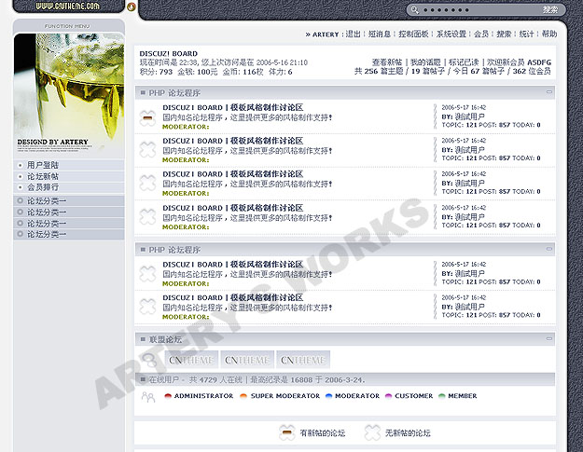Click the red Administrator legend icon

tap(169, 396)
